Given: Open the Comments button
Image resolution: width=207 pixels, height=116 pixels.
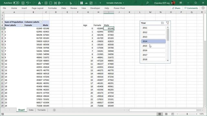Looking at the screenshot, I should tap(191, 8).
